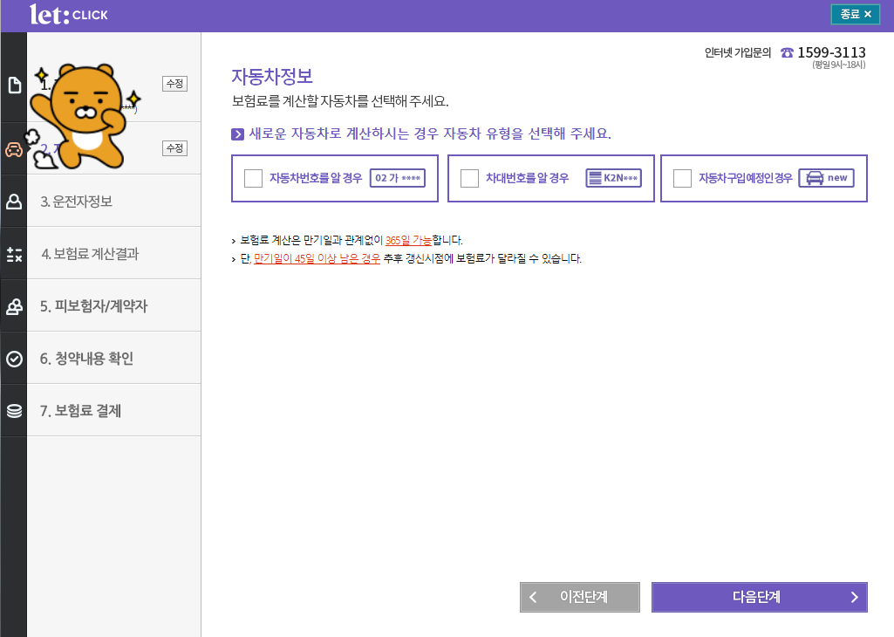
Task: Open step 3. 운전자정보
Action: (113, 201)
